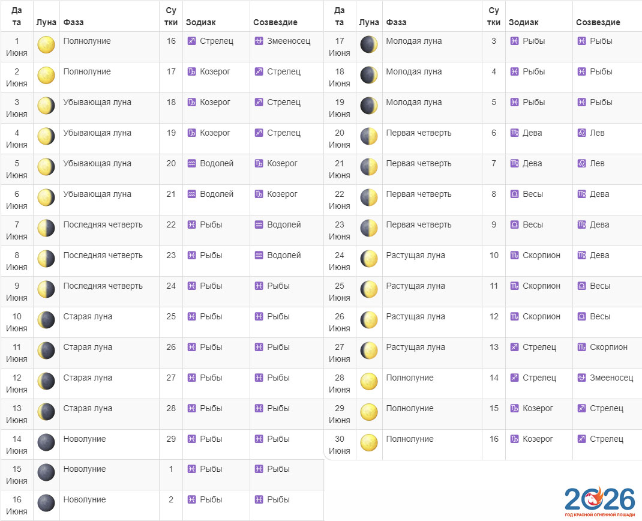Select the 30 Июня date cell

[x=339, y=445]
